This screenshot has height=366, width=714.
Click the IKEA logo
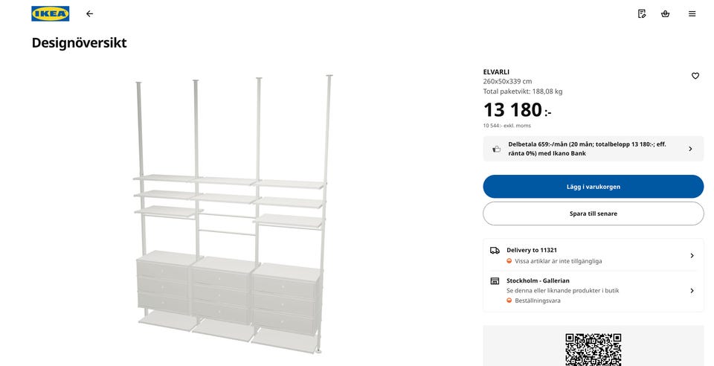[51, 13]
